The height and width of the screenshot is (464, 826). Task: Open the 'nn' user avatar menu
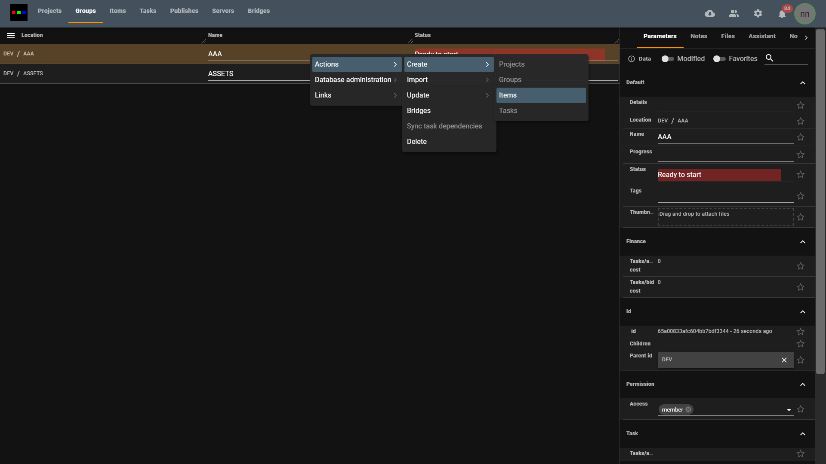805,13
